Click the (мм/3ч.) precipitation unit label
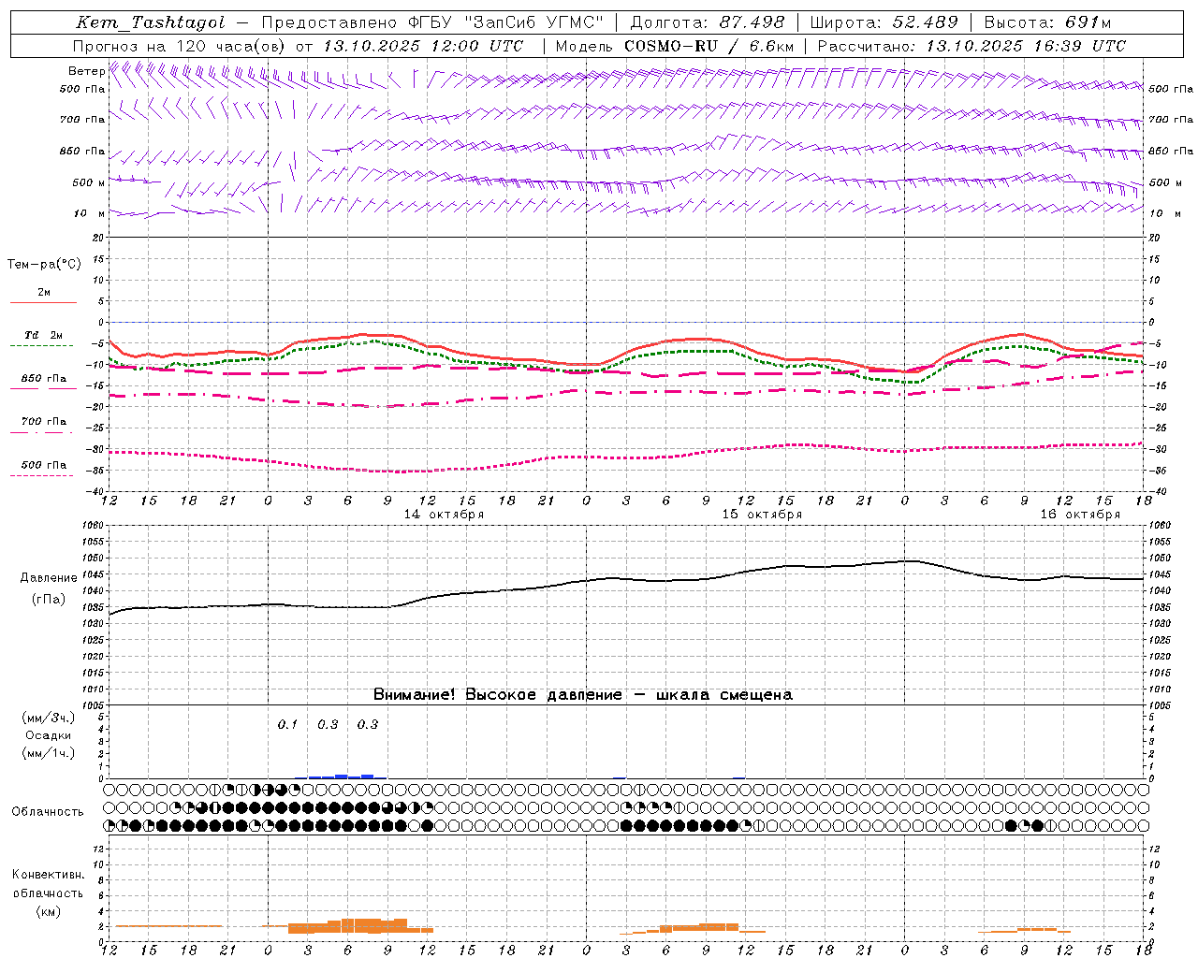Image resolution: width=1198 pixels, height=958 pixels. coord(49,718)
